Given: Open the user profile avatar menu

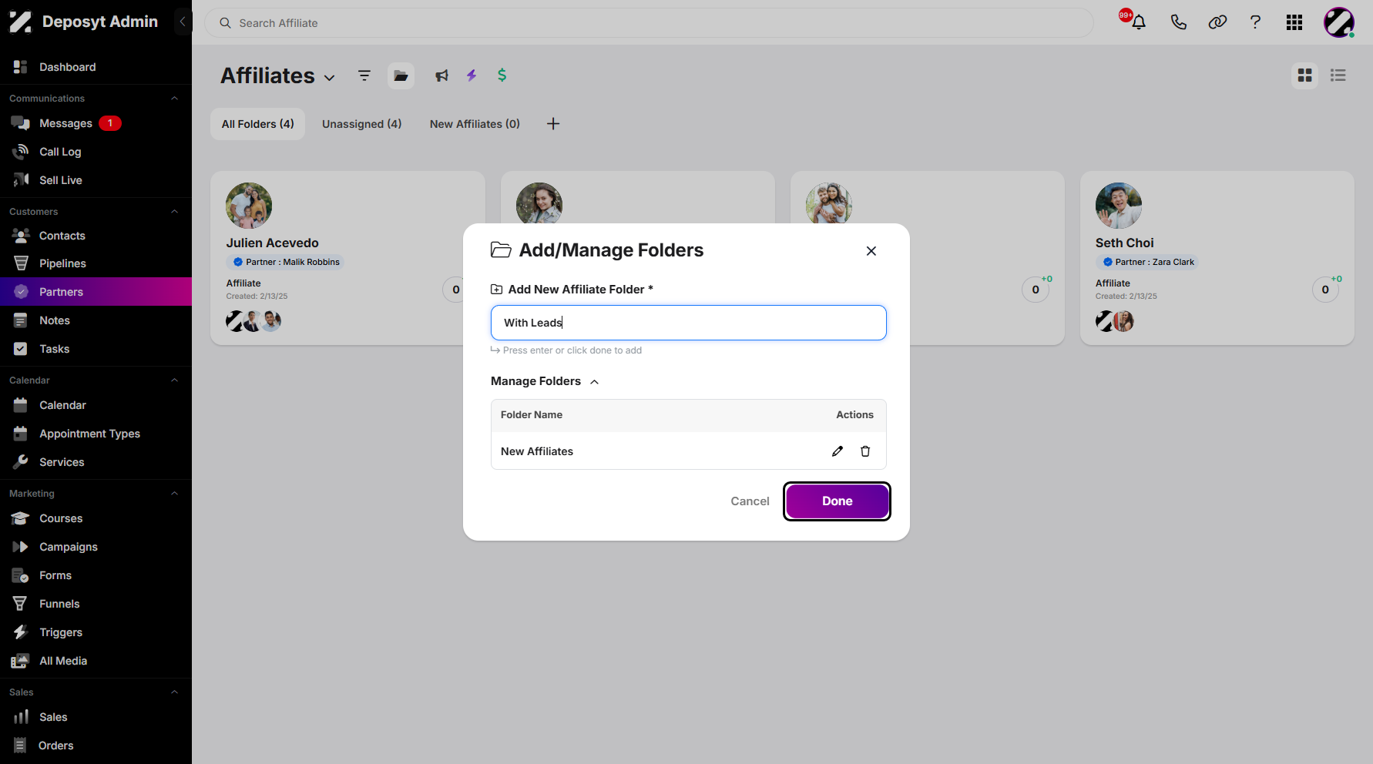Looking at the screenshot, I should pyautogui.click(x=1339, y=22).
